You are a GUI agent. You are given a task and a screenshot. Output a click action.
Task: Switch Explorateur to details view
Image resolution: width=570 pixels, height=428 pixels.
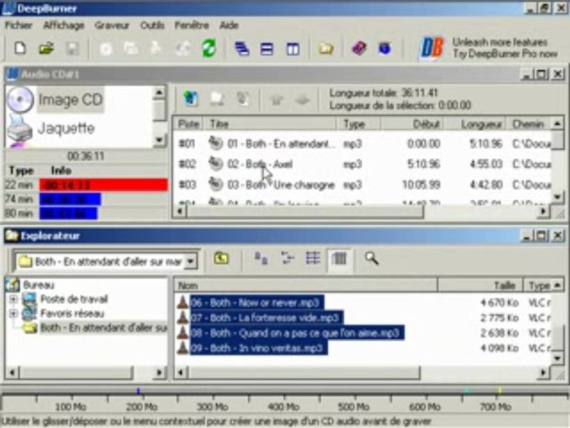[x=339, y=259]
